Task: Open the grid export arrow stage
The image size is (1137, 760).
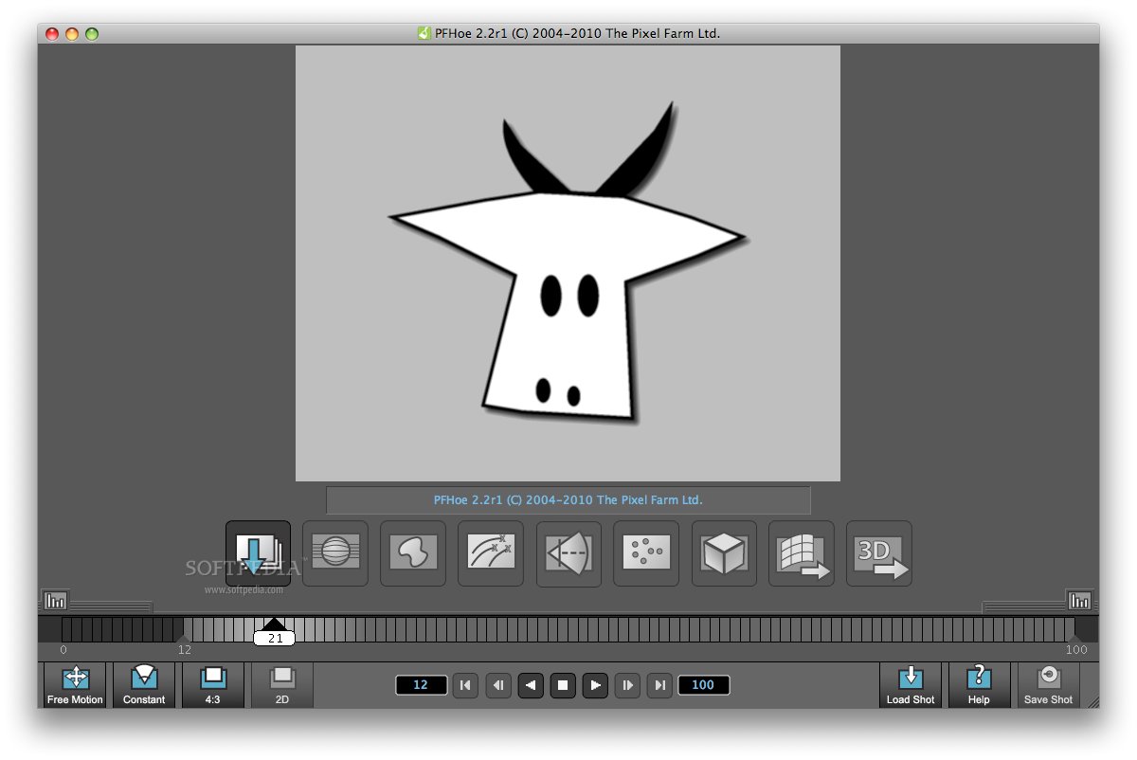Action: pyautogui.click(x=802, y=553)
